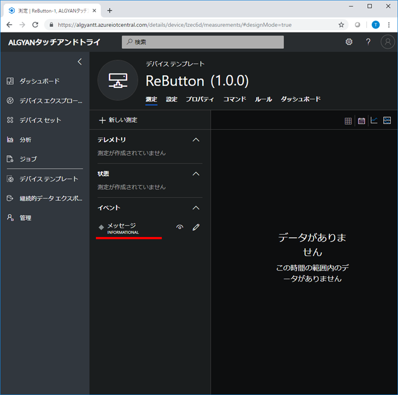Switch to the プロパティ tab
This screenshot has height=395, width=398.
pos(200,99)
